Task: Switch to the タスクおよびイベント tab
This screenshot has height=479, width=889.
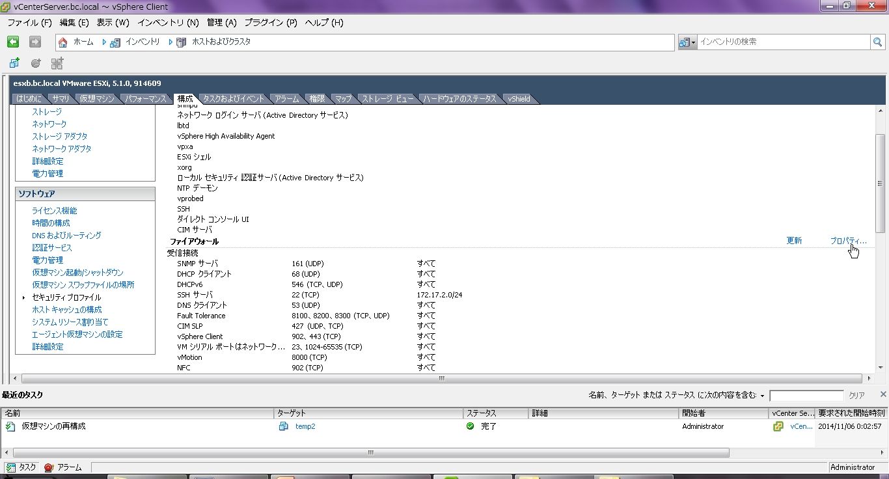Action: pos(234,99)
